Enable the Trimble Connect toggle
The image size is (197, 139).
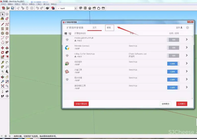coord(173,48)
